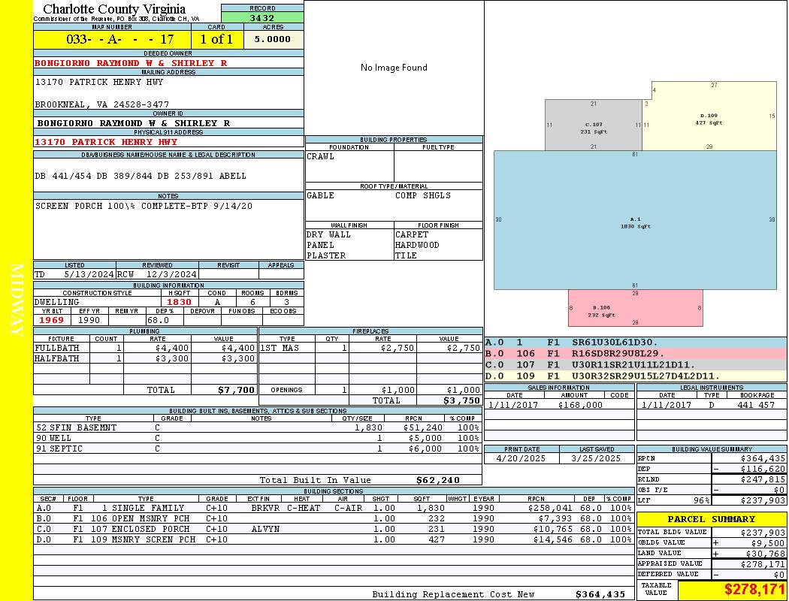Click roof material COMP SHGLS

pos(422,195)
